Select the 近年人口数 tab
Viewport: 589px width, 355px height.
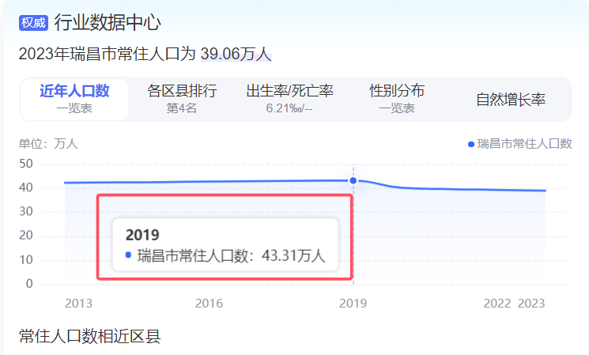click(74, 99)
